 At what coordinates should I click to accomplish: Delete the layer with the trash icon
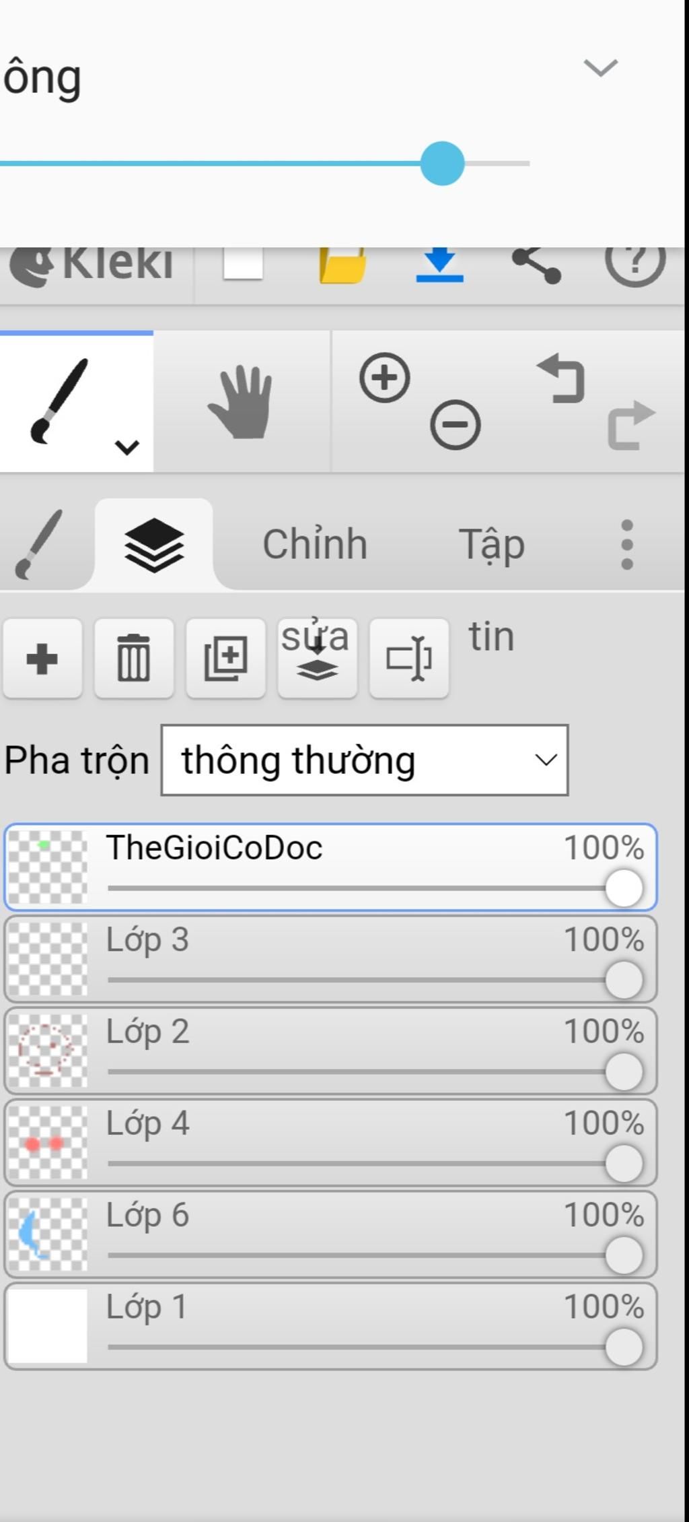(134, 658)
